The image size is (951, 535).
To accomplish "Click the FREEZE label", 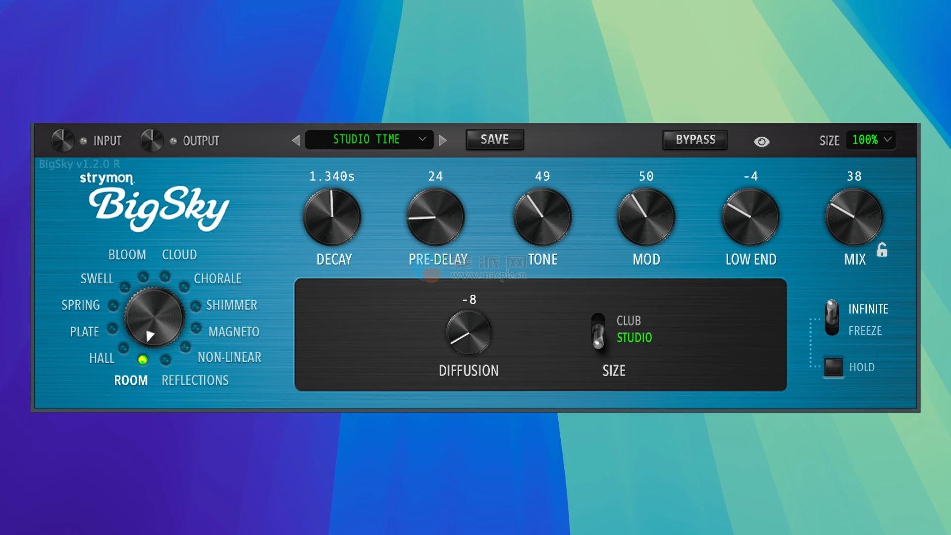I will (x=865, y=331).
